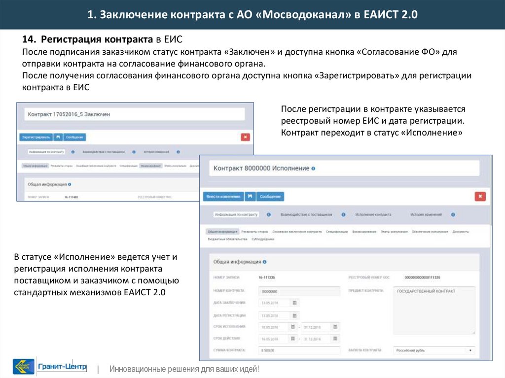The image size is (505, 378).
Task: Open calendar for Срок действия end date
Action: coord(335,339)
